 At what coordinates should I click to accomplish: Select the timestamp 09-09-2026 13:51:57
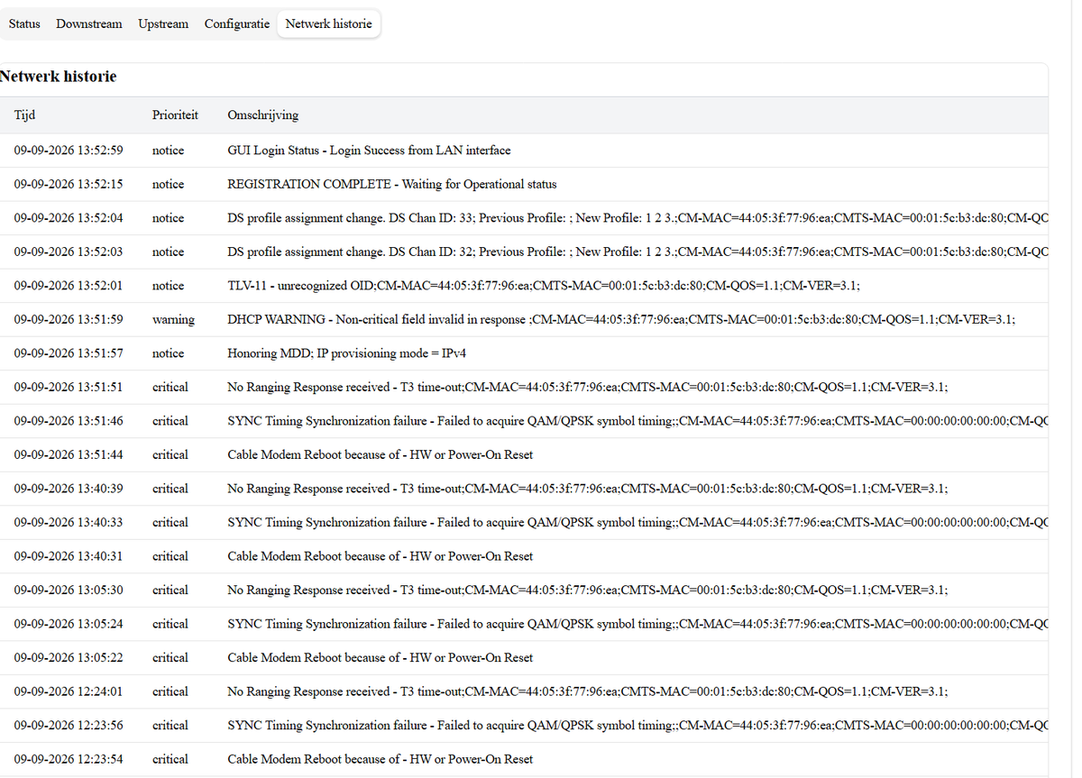click(69, 353)
